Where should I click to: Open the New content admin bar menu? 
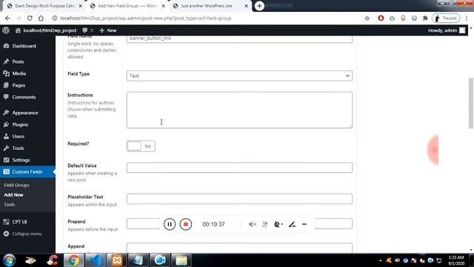click(x=108, y=30)
